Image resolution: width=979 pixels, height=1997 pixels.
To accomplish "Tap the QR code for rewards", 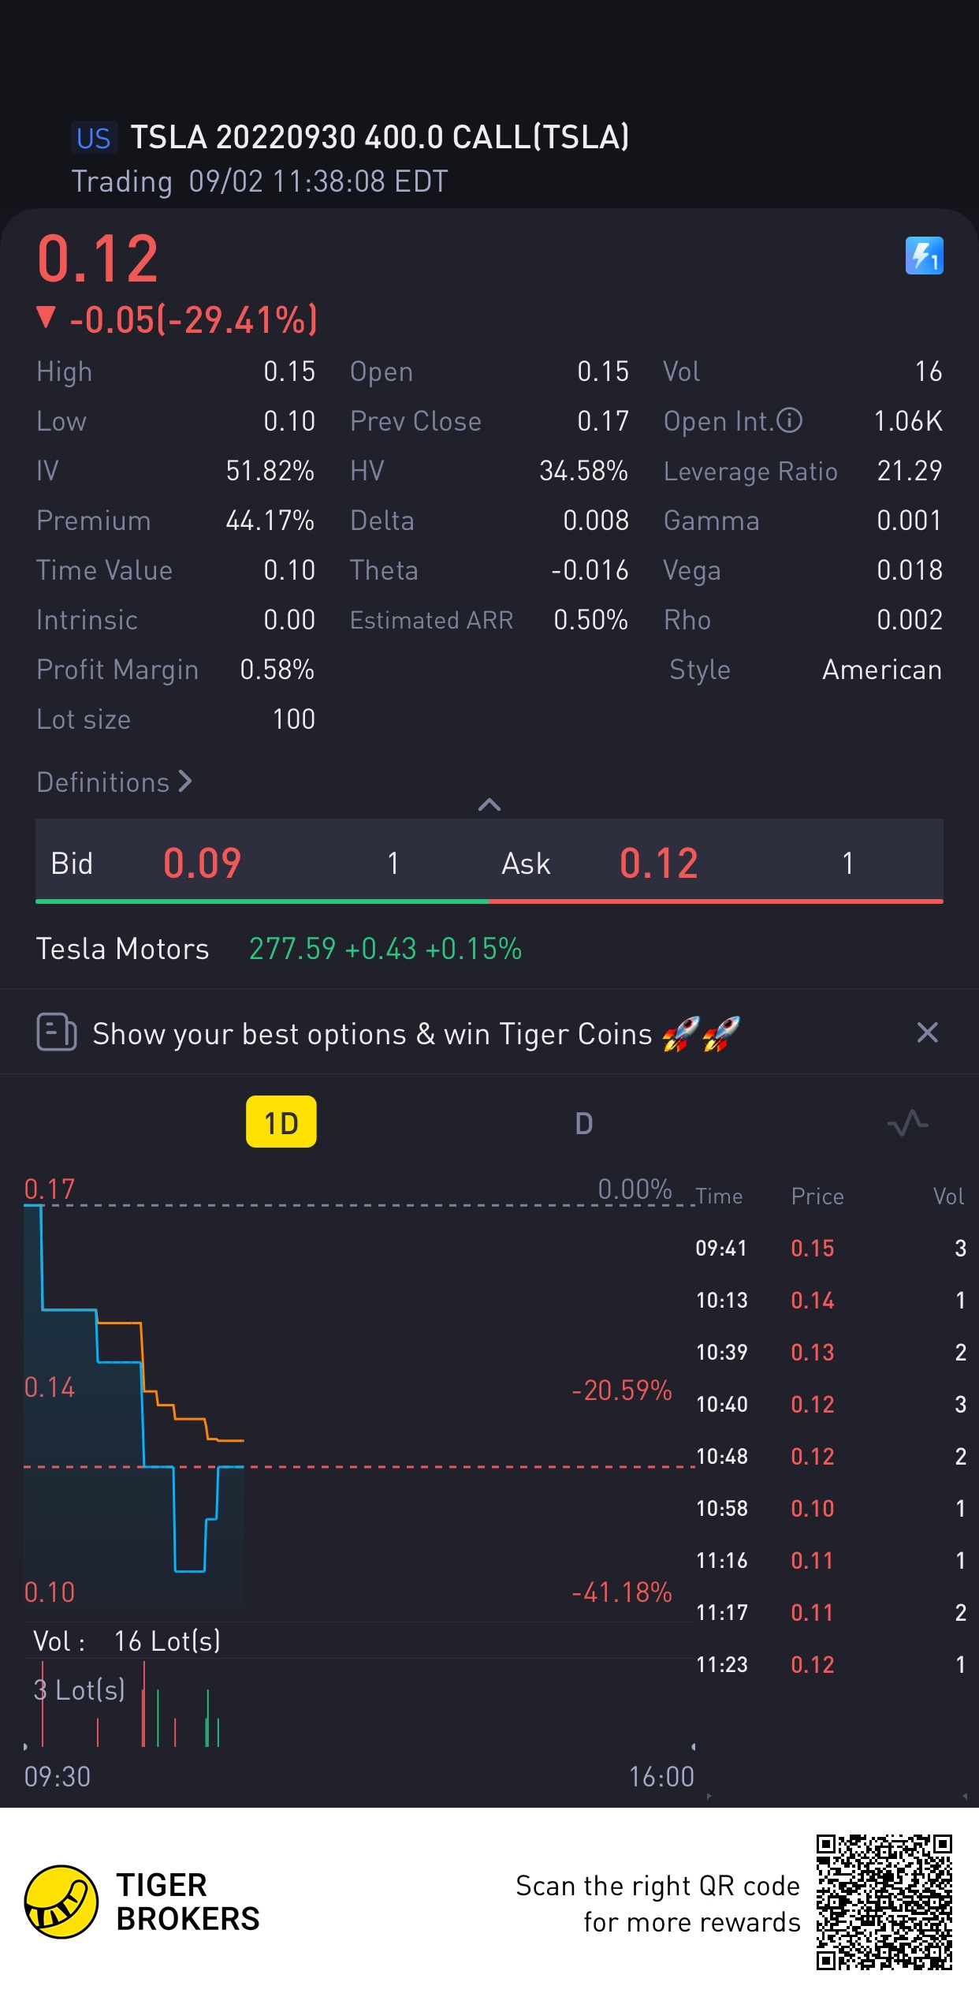I will pos(884,1902).
